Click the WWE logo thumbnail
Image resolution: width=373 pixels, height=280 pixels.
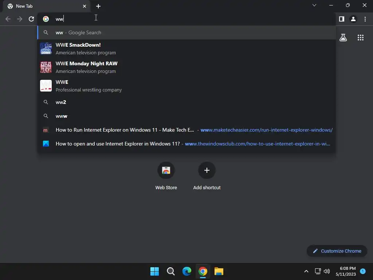tap(46, 86)
